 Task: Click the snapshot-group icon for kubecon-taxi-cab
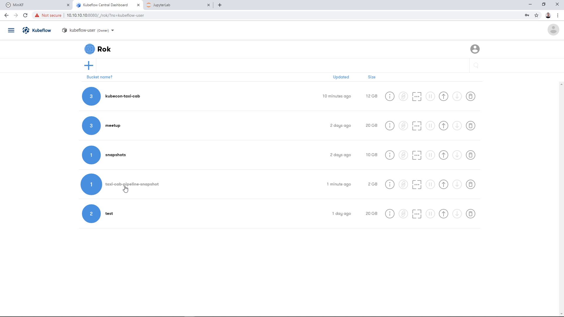417,96
